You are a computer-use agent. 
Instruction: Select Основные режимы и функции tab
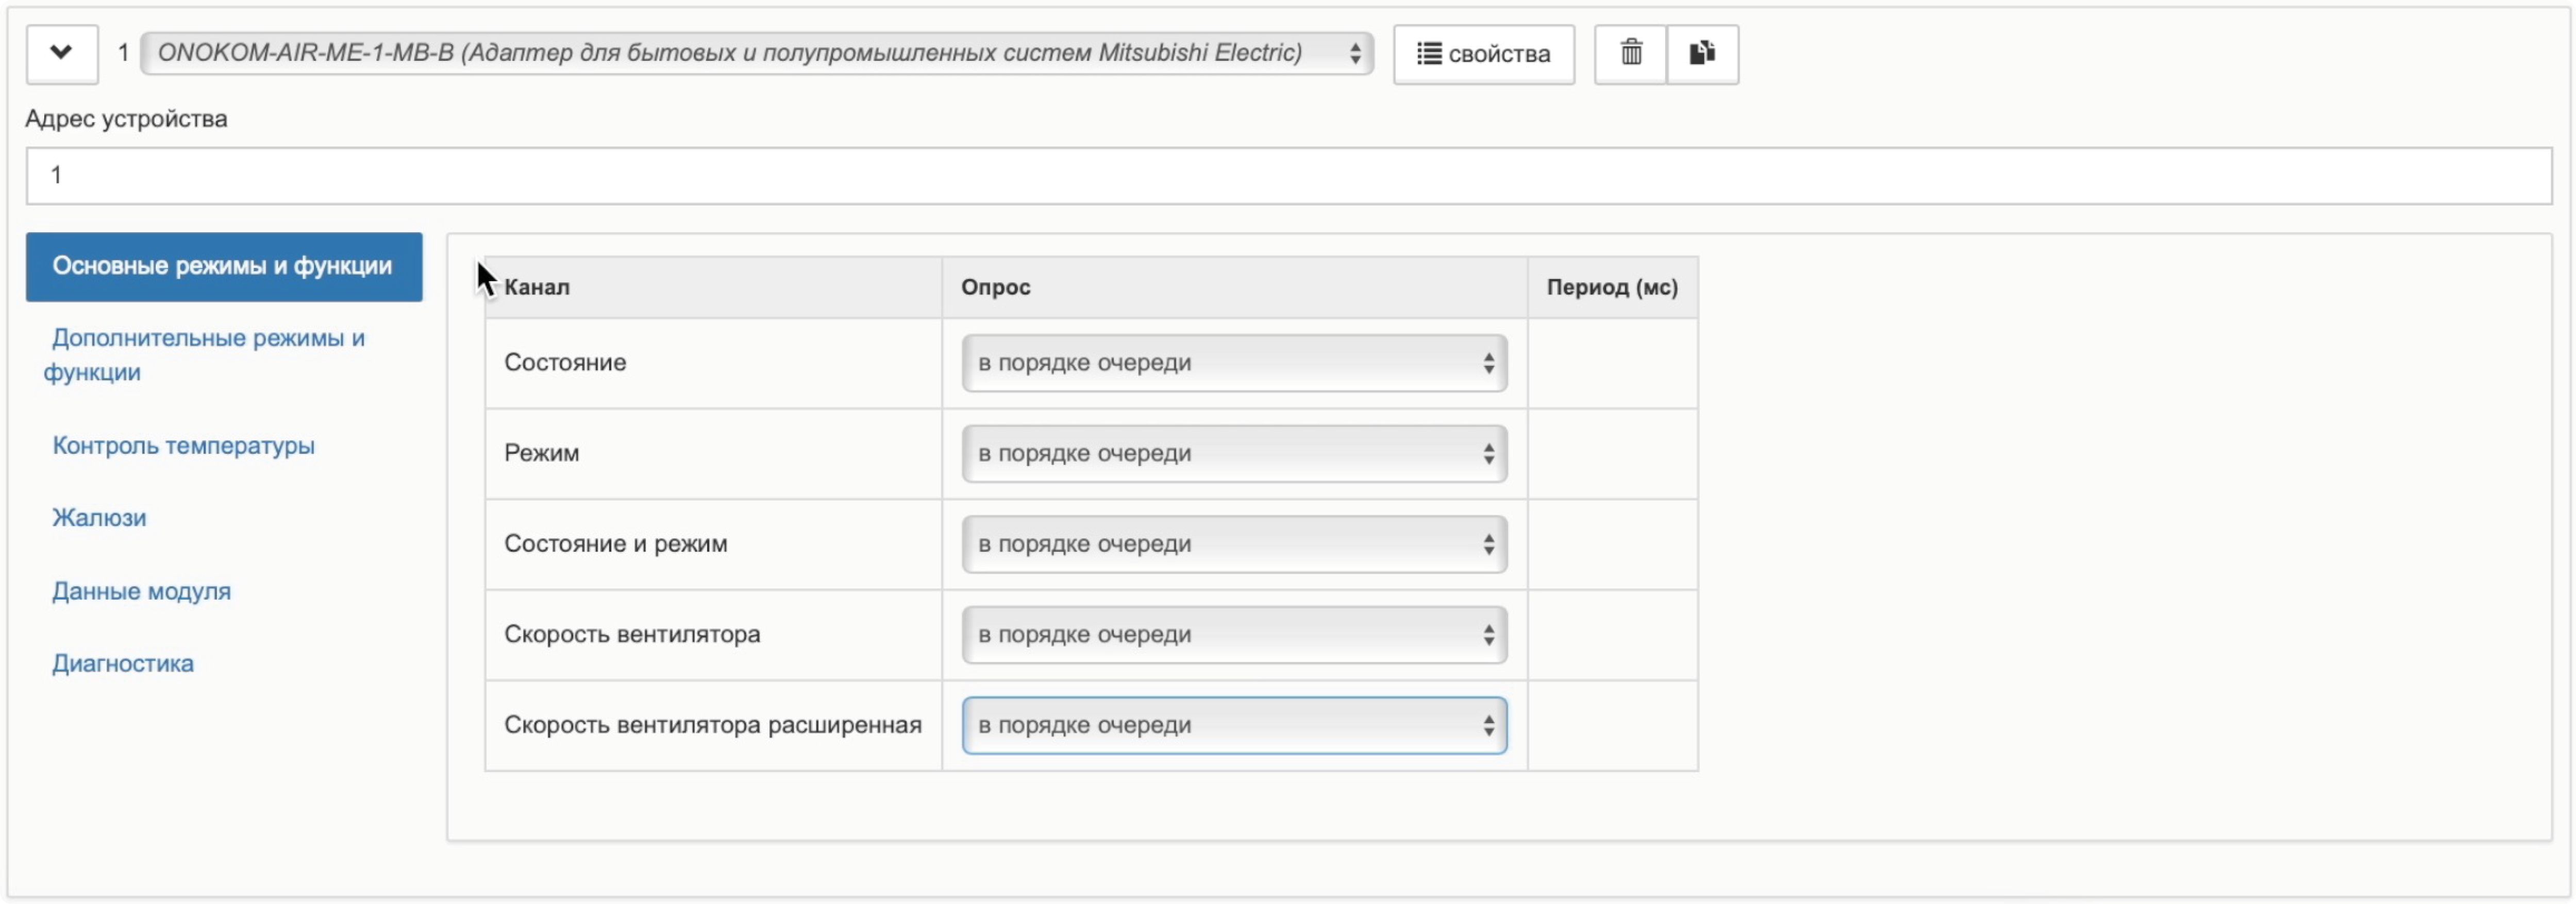tap(223, 267)
